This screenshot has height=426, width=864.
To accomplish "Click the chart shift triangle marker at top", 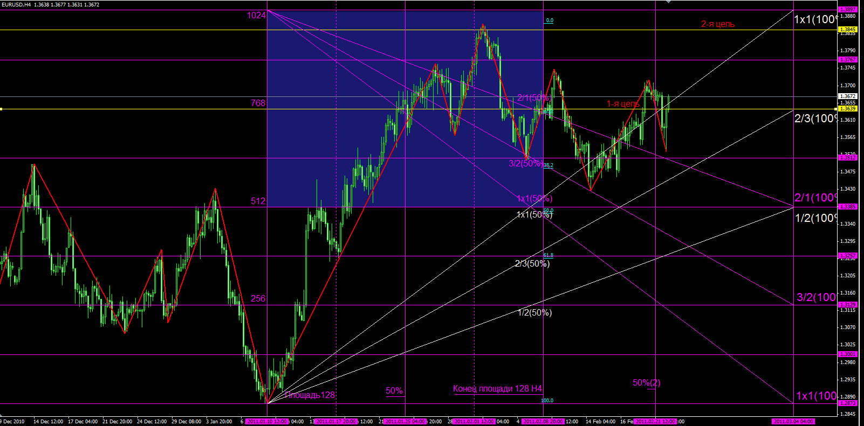I will tap(669, 2).
